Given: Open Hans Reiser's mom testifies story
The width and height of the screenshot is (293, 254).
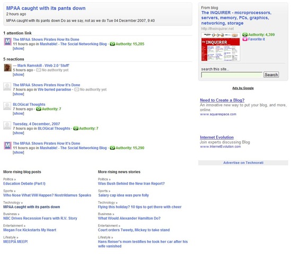Looking at the screenshot, I should [x=143, y=244].
